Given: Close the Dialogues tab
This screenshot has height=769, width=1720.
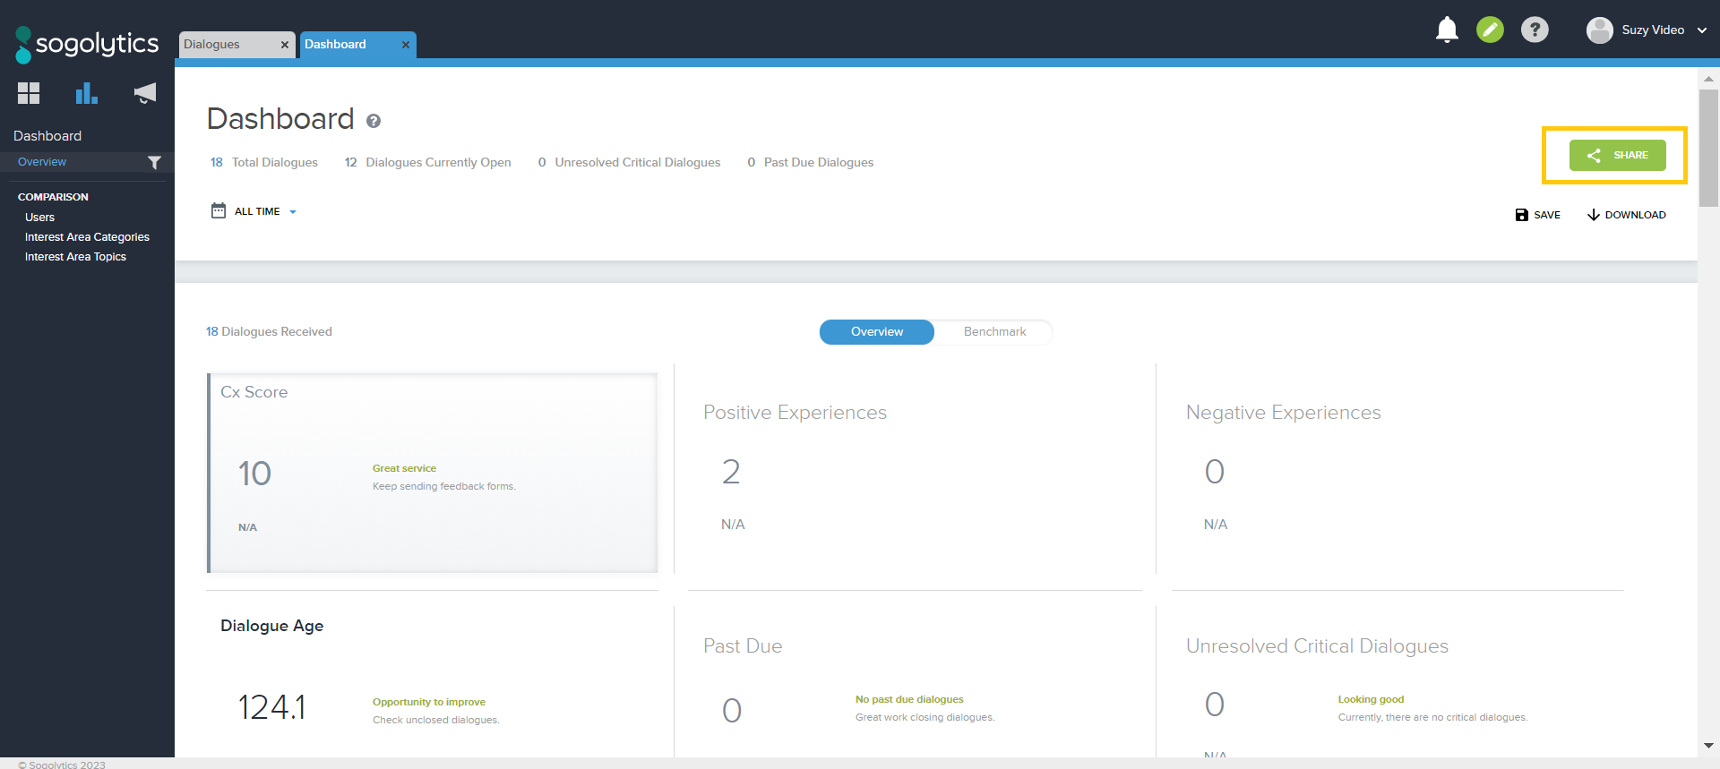Looking at the screenshot, I should [285, 45].
